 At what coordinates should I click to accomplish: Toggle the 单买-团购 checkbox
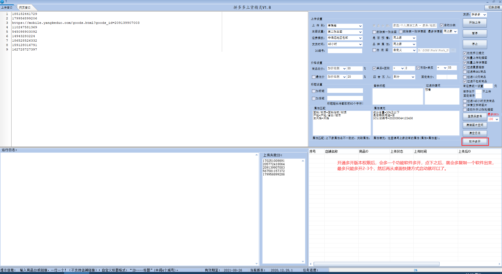(x=374, y=68)
